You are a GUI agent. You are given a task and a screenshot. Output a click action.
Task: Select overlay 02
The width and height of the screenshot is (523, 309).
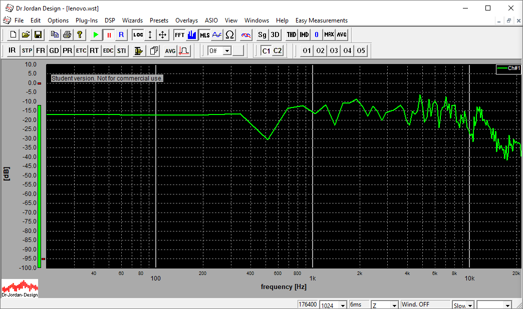[320, 50]
